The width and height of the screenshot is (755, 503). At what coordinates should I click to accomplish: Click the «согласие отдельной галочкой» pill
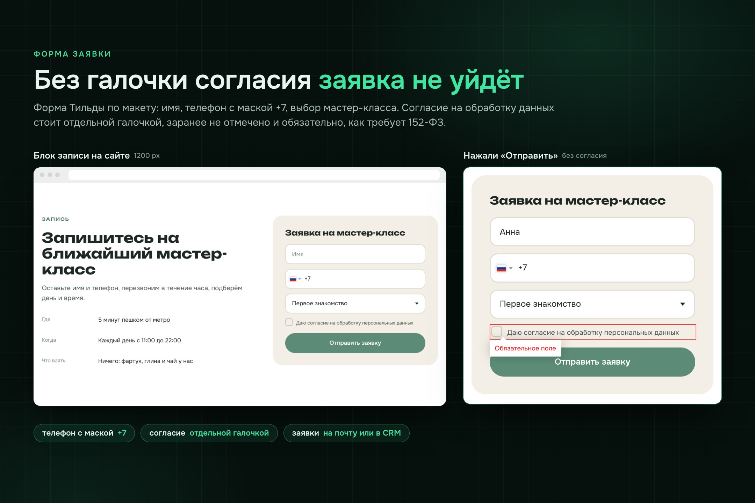[209, 433]
